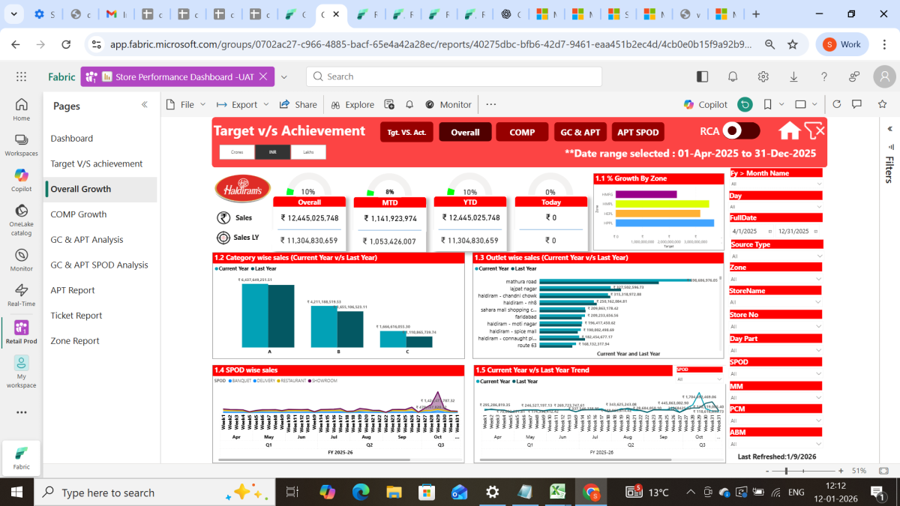Click the APT SPOD button

pos(637,133)
